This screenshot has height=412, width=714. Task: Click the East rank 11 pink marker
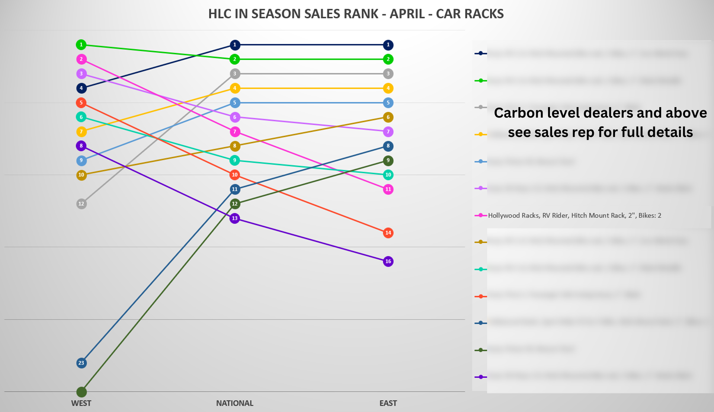388,189
